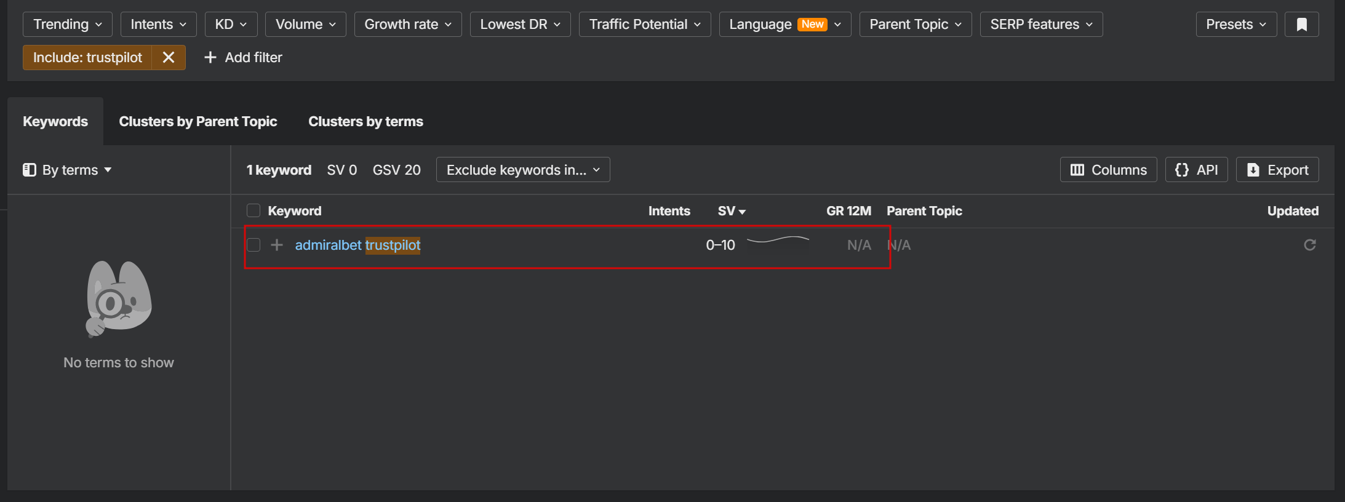Click the Export download button

coord(1277,170)
